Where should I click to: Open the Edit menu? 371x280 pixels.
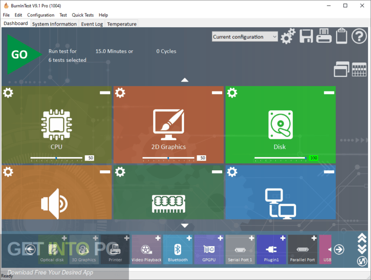(18, 15)
